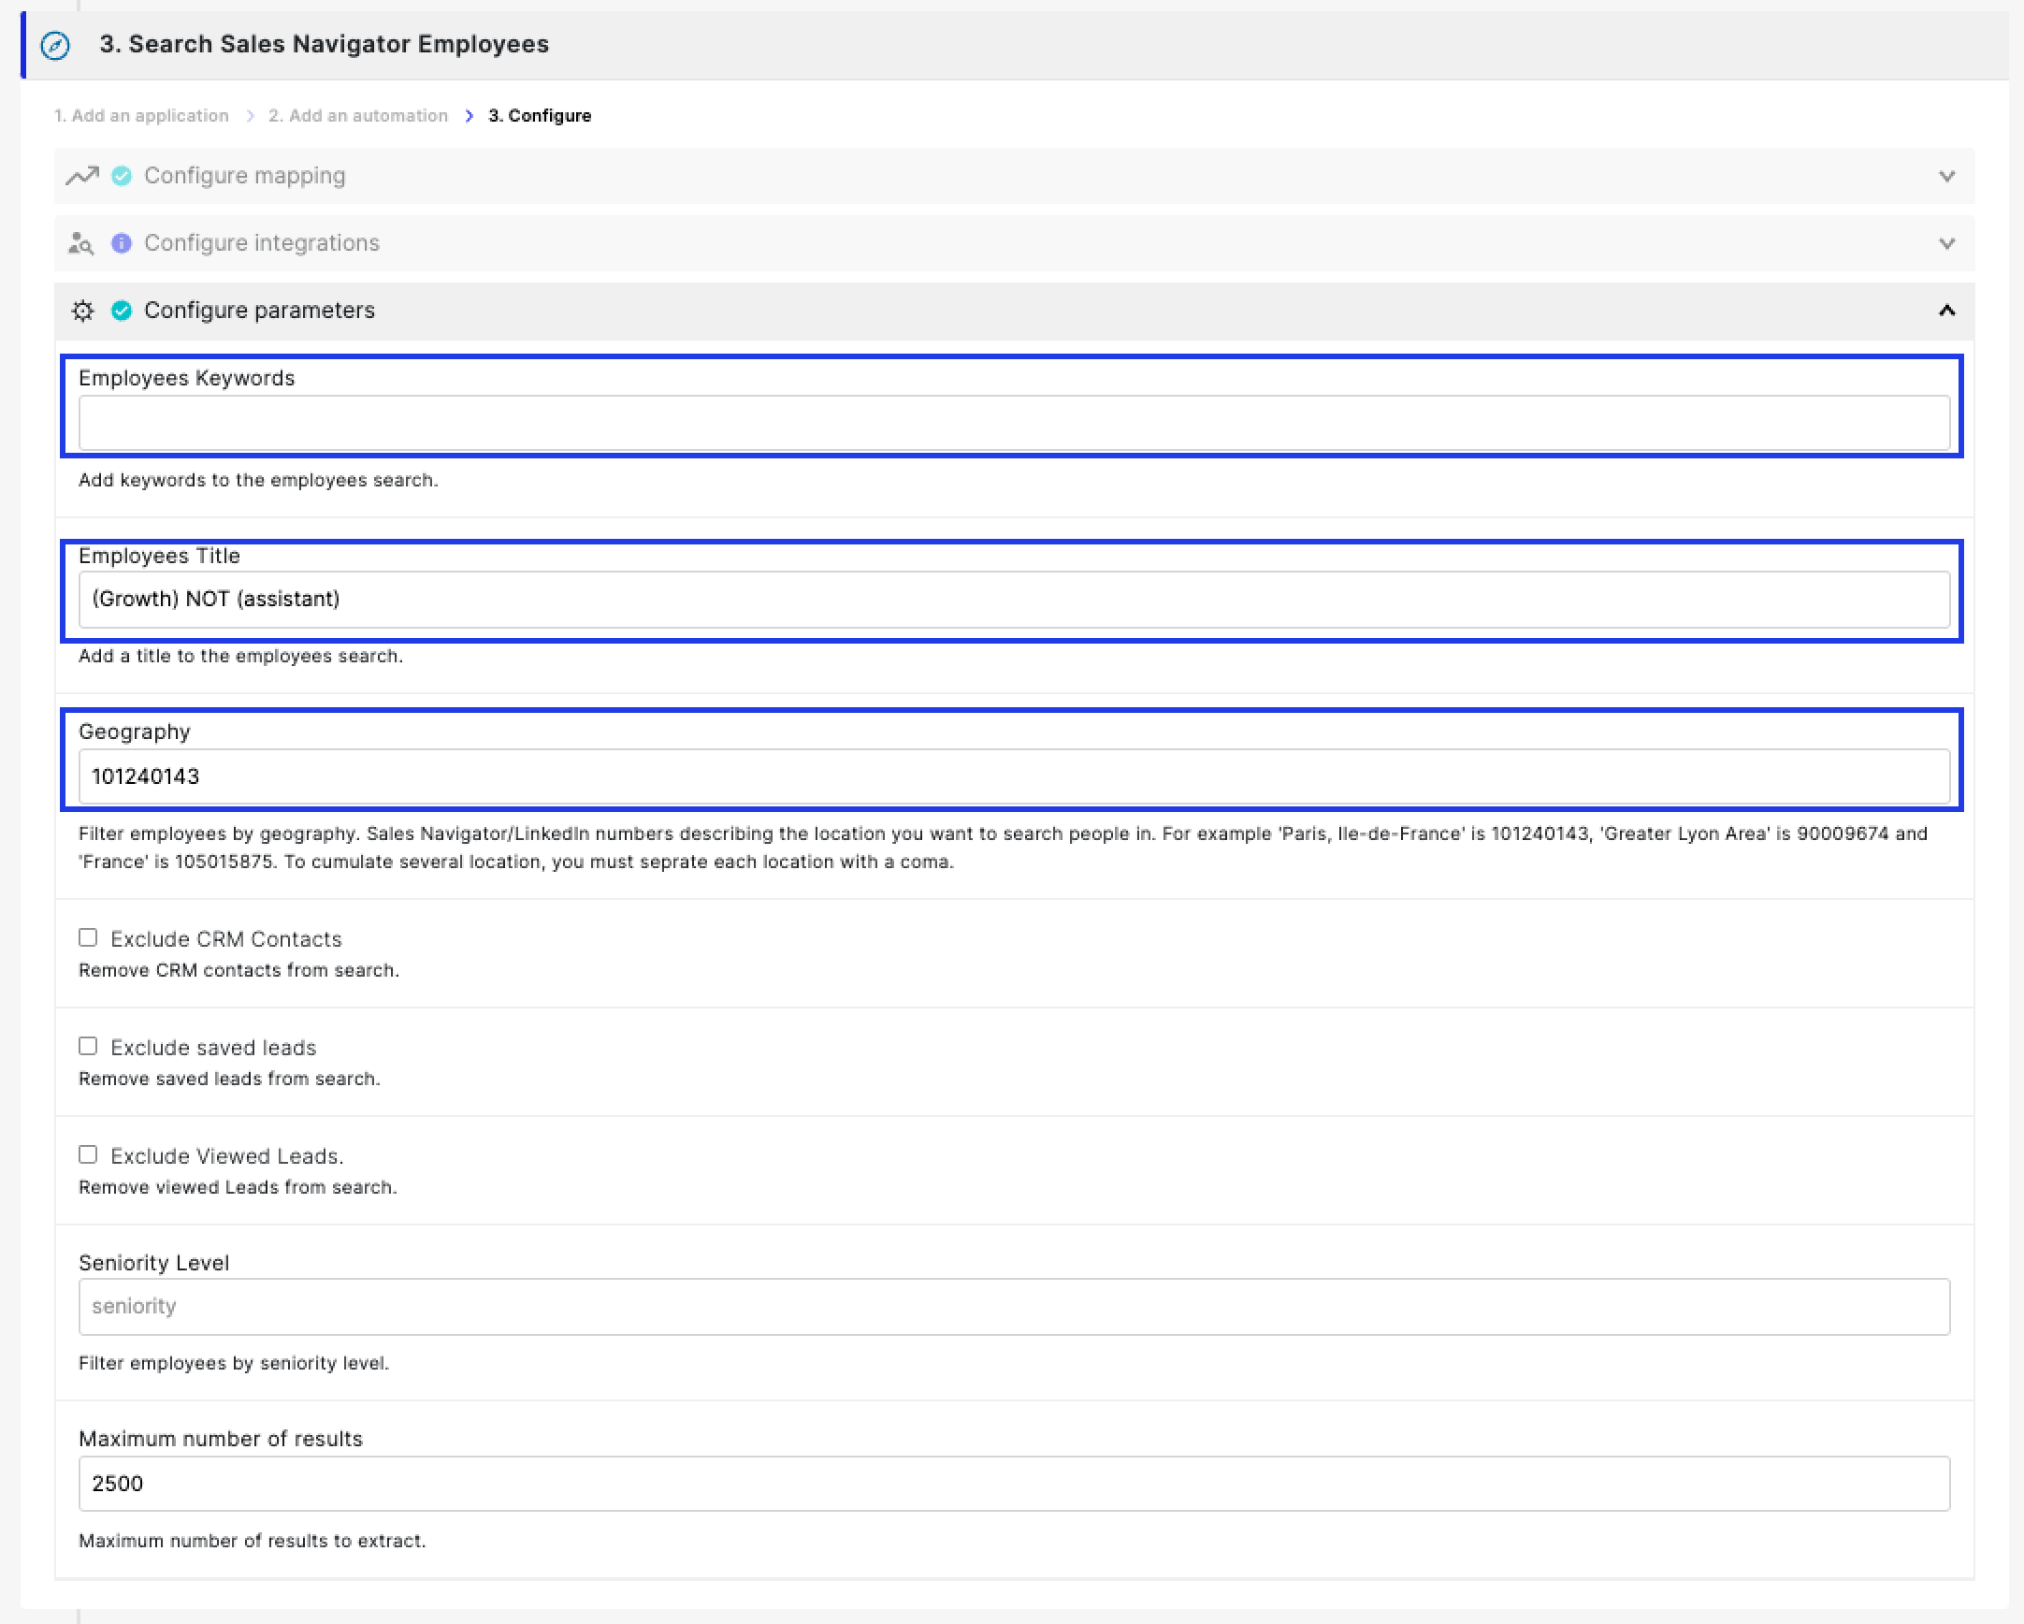Open the Configure integrations section header
Image resolution: width=2024 pixels, height=1624 pixels.
tap(1014, 243)
